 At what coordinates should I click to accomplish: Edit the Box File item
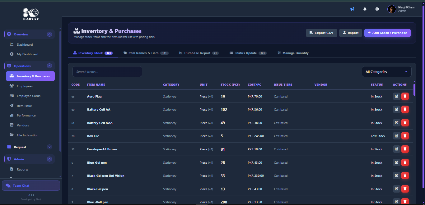tap(396, 136)
